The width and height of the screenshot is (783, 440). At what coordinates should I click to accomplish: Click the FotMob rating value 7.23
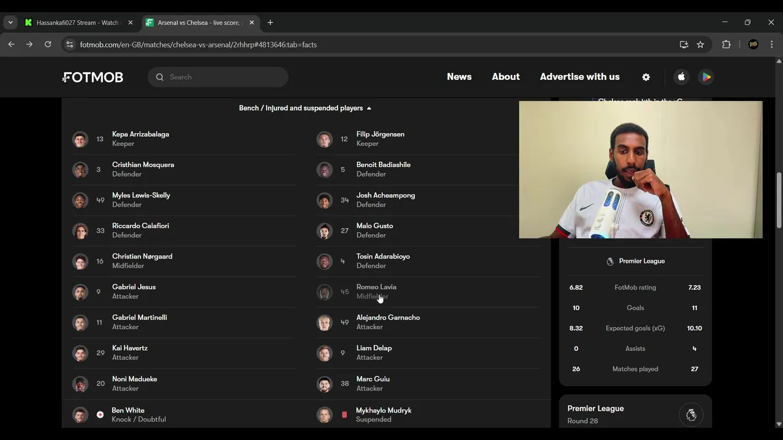[x=694, y=287]
